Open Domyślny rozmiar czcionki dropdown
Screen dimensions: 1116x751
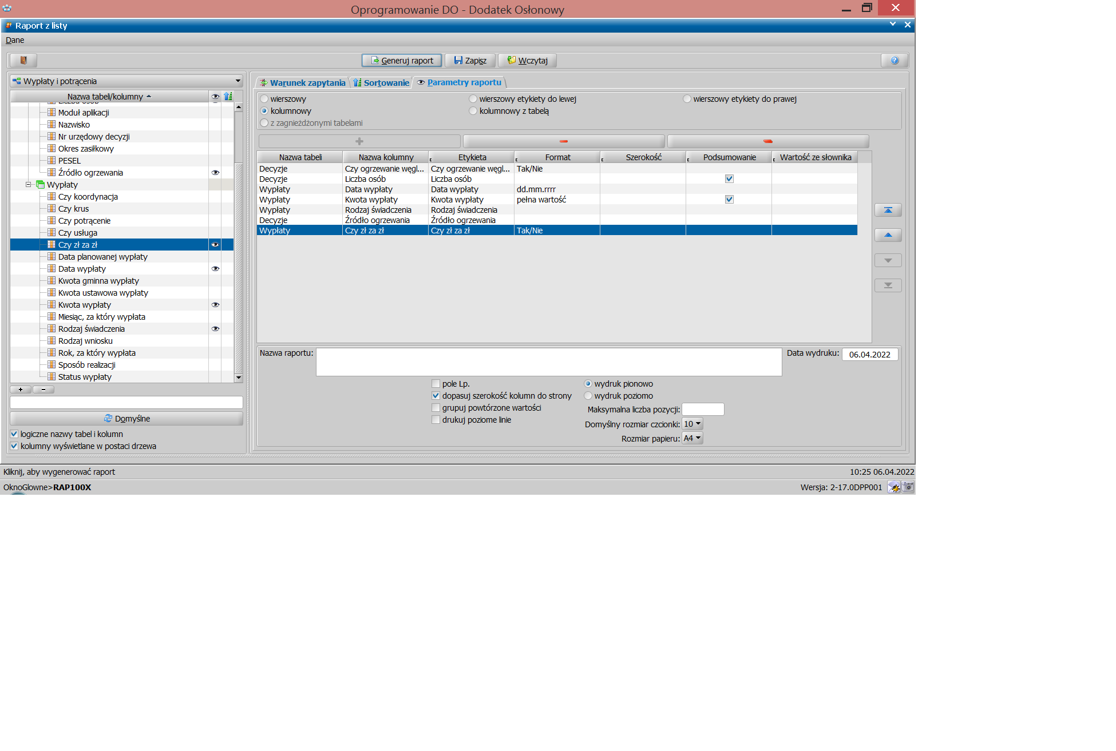point(692,424)
